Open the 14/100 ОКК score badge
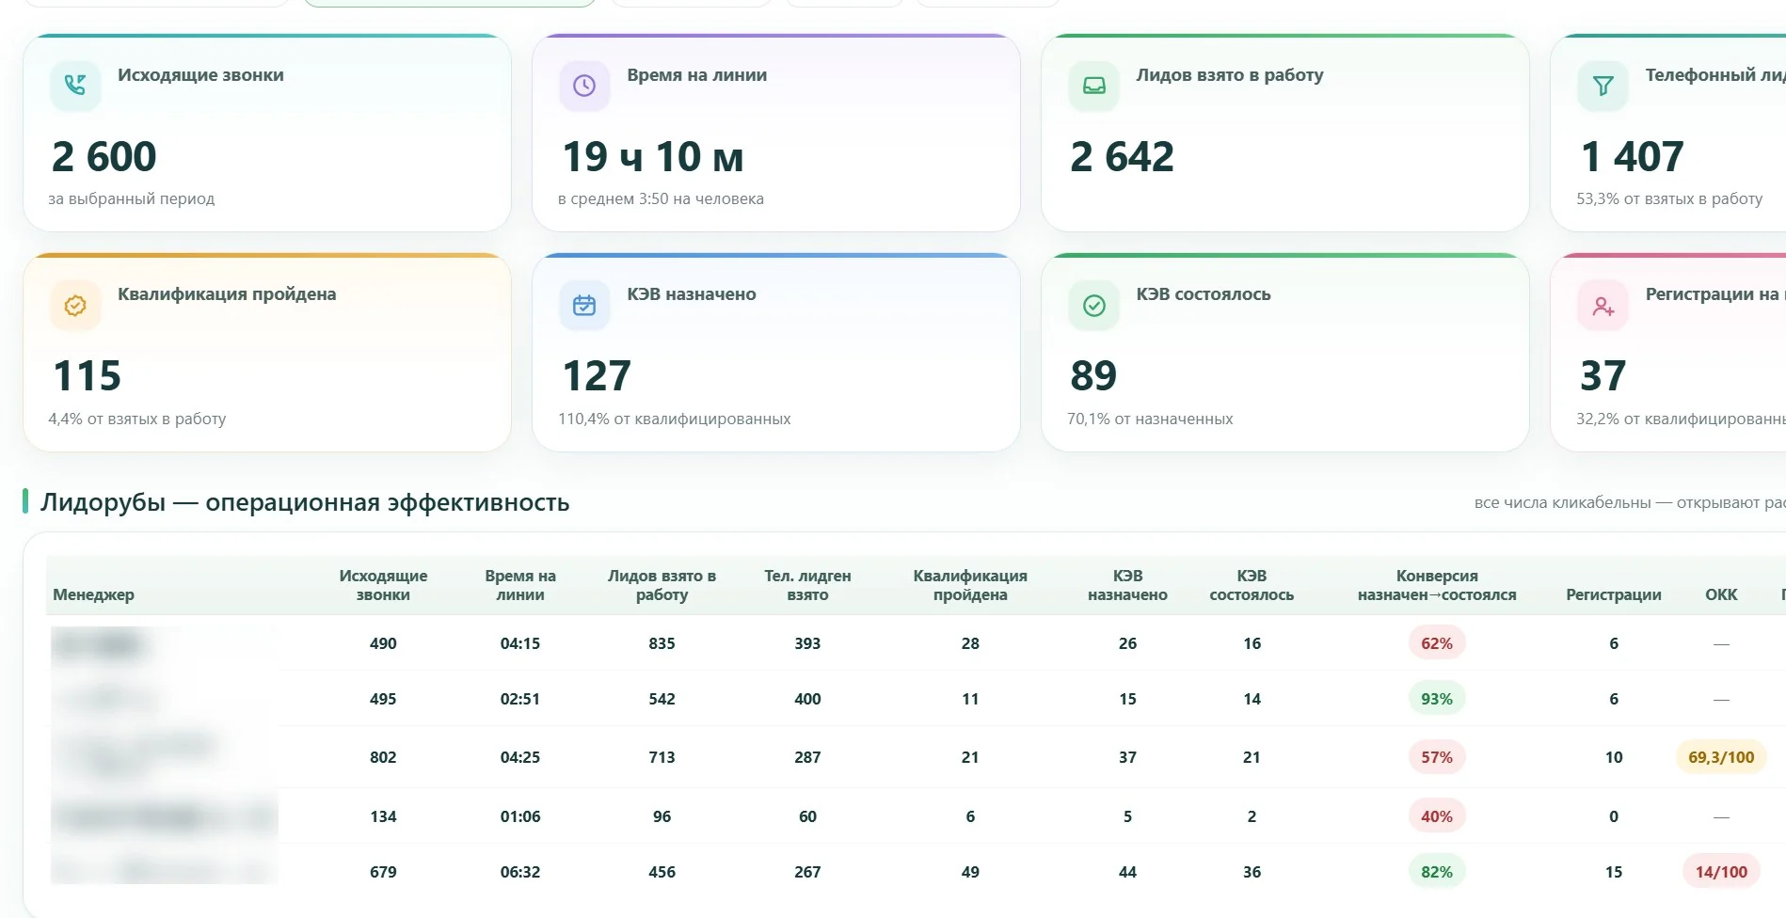Screen dimensions: 1786x918 pos(1721,872)
